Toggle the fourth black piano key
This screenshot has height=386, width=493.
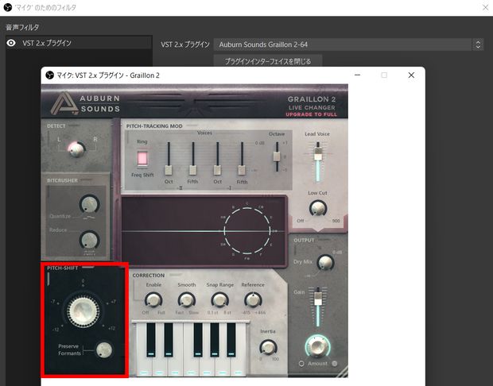(215, 340)
